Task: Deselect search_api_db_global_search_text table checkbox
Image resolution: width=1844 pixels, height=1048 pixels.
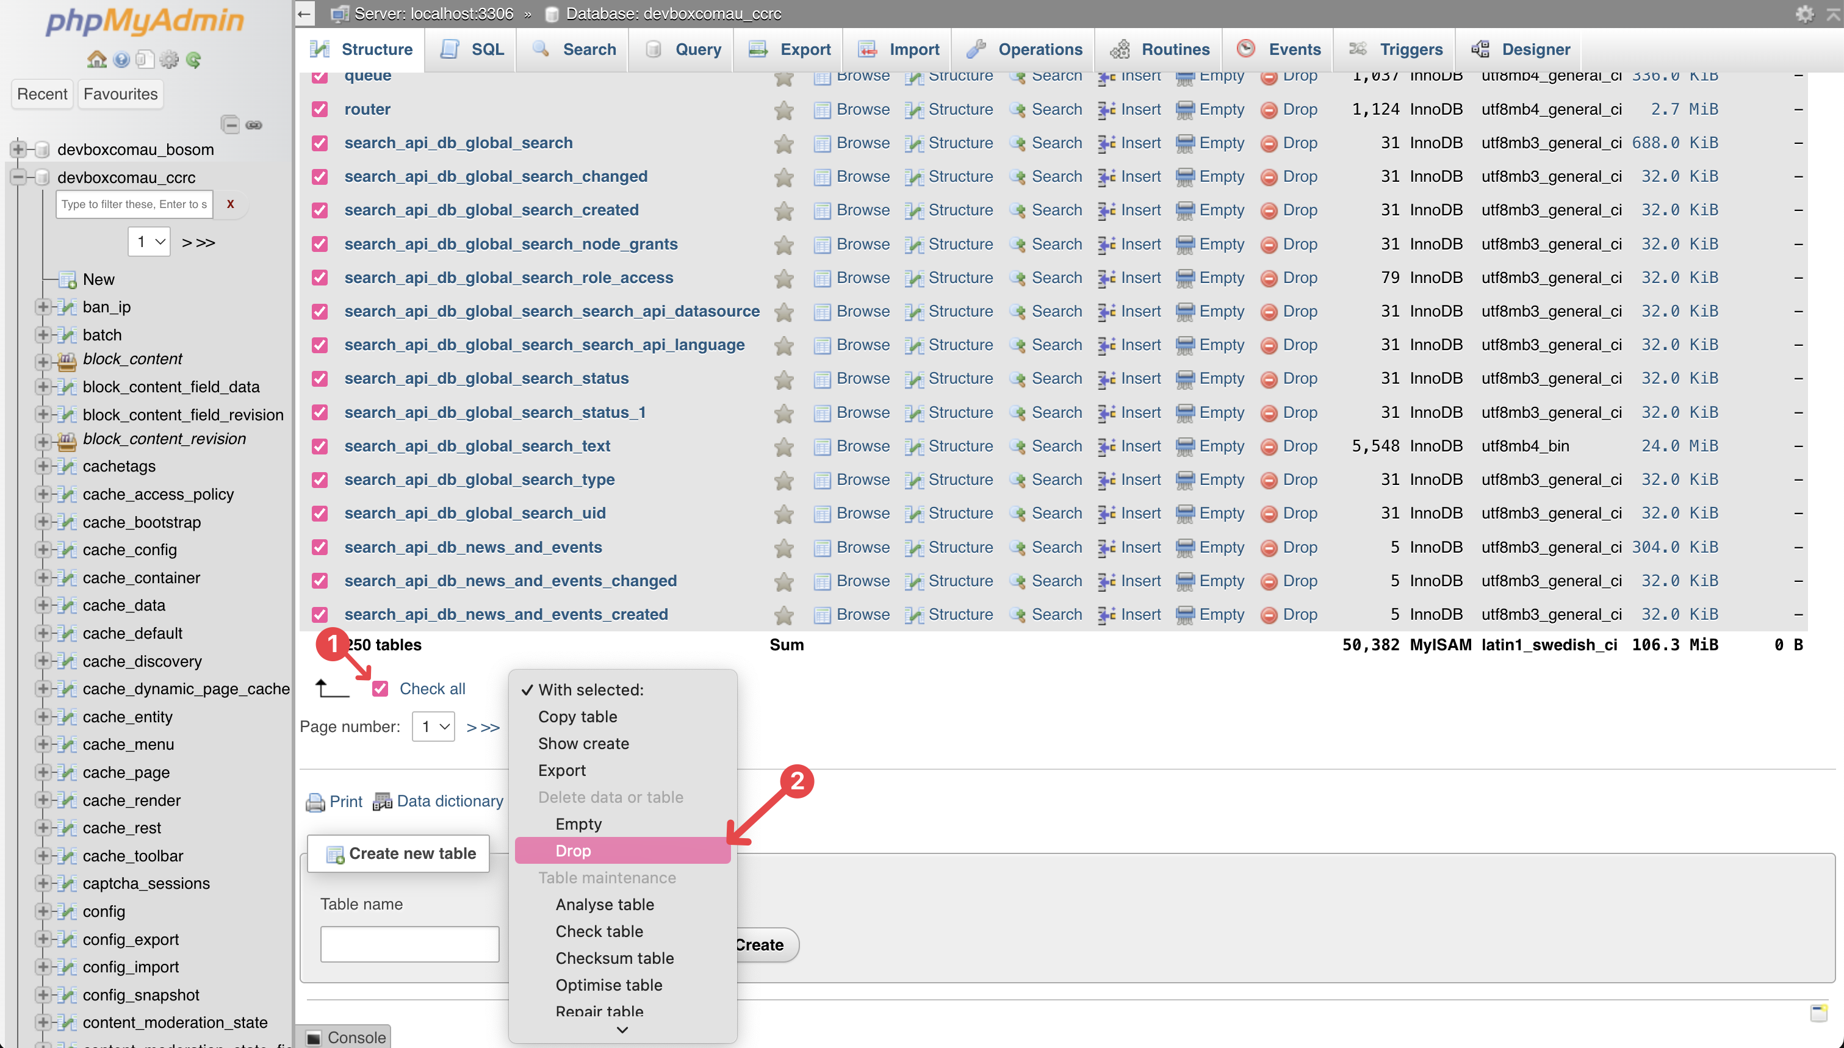Action: tap(320, 447)
